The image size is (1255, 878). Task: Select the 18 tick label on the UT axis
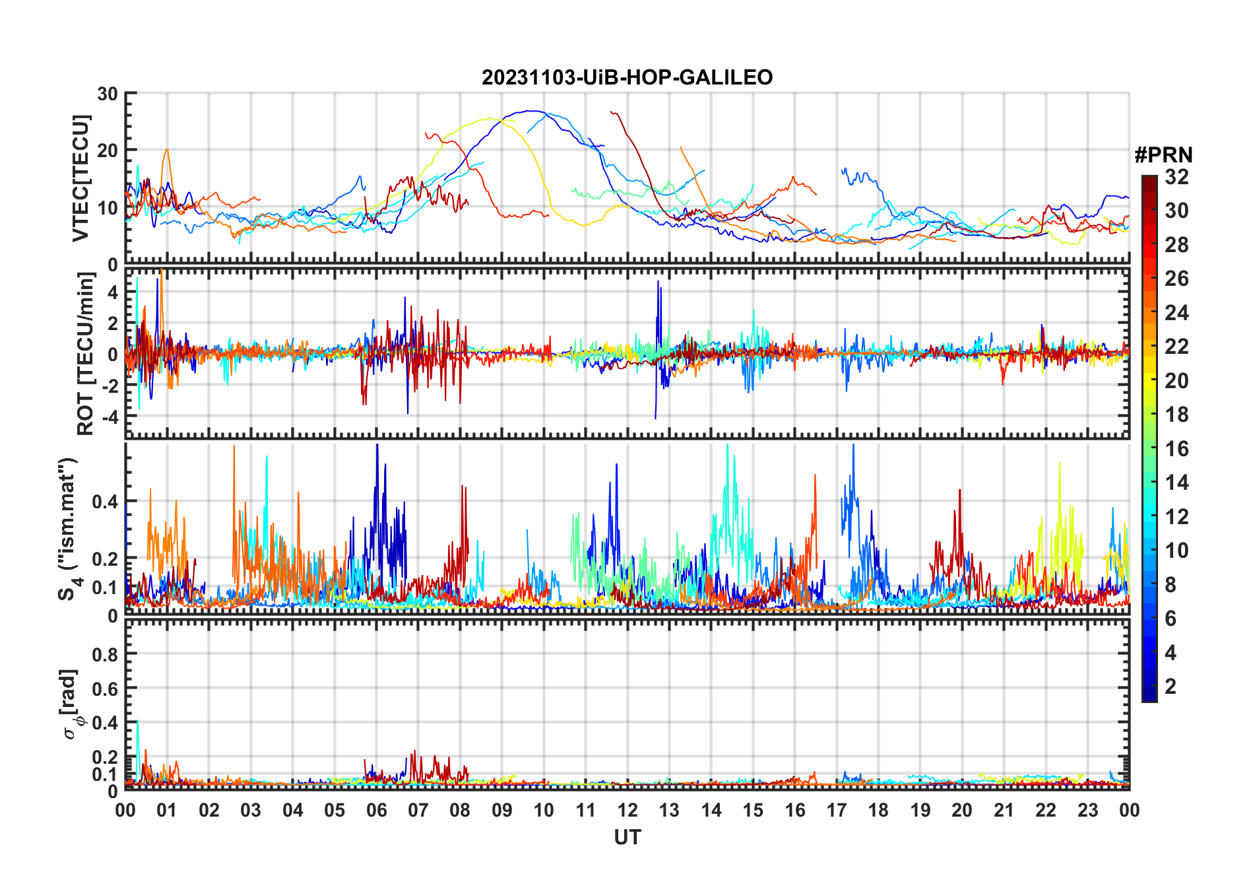coord(878,810)
